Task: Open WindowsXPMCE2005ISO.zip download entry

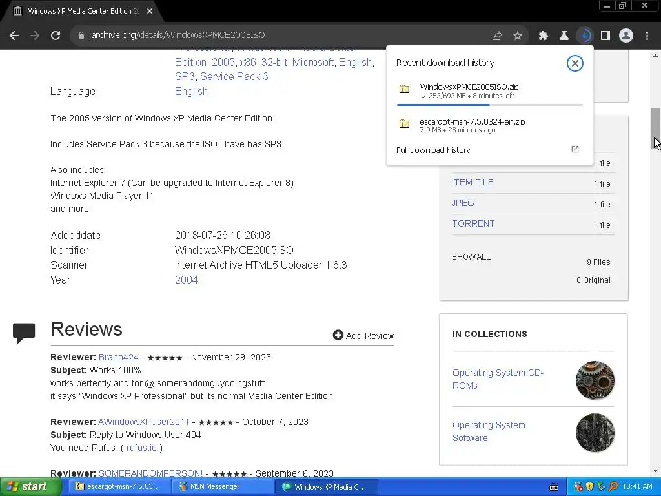Action: click(489, 90)
